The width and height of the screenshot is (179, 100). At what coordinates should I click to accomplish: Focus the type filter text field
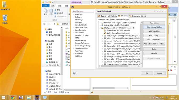(83, 11)
